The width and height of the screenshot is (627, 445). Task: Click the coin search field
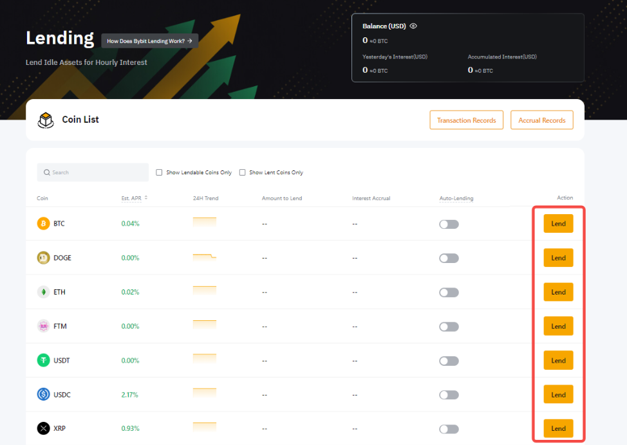[x=93, y=172]
